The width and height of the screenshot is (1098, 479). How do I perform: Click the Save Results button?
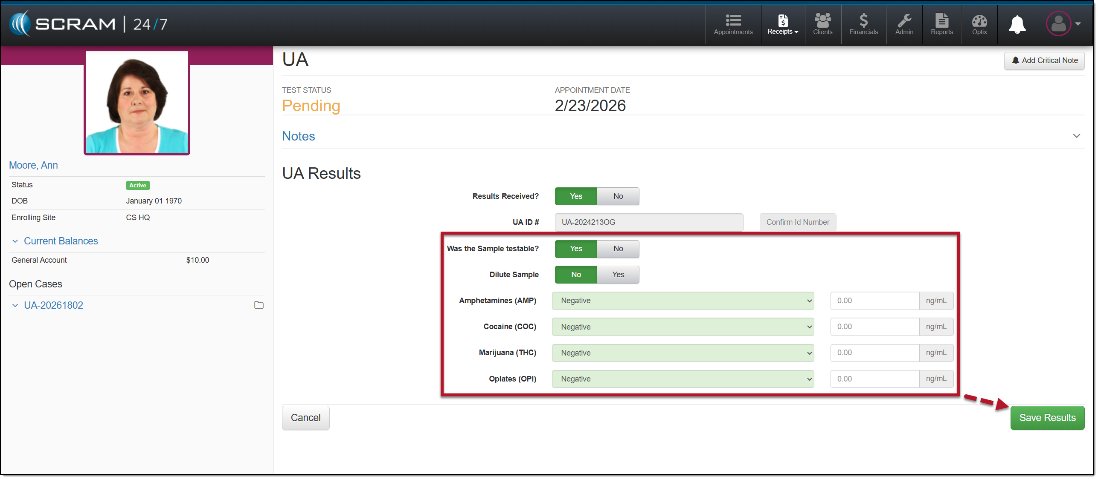point(1047,418)
